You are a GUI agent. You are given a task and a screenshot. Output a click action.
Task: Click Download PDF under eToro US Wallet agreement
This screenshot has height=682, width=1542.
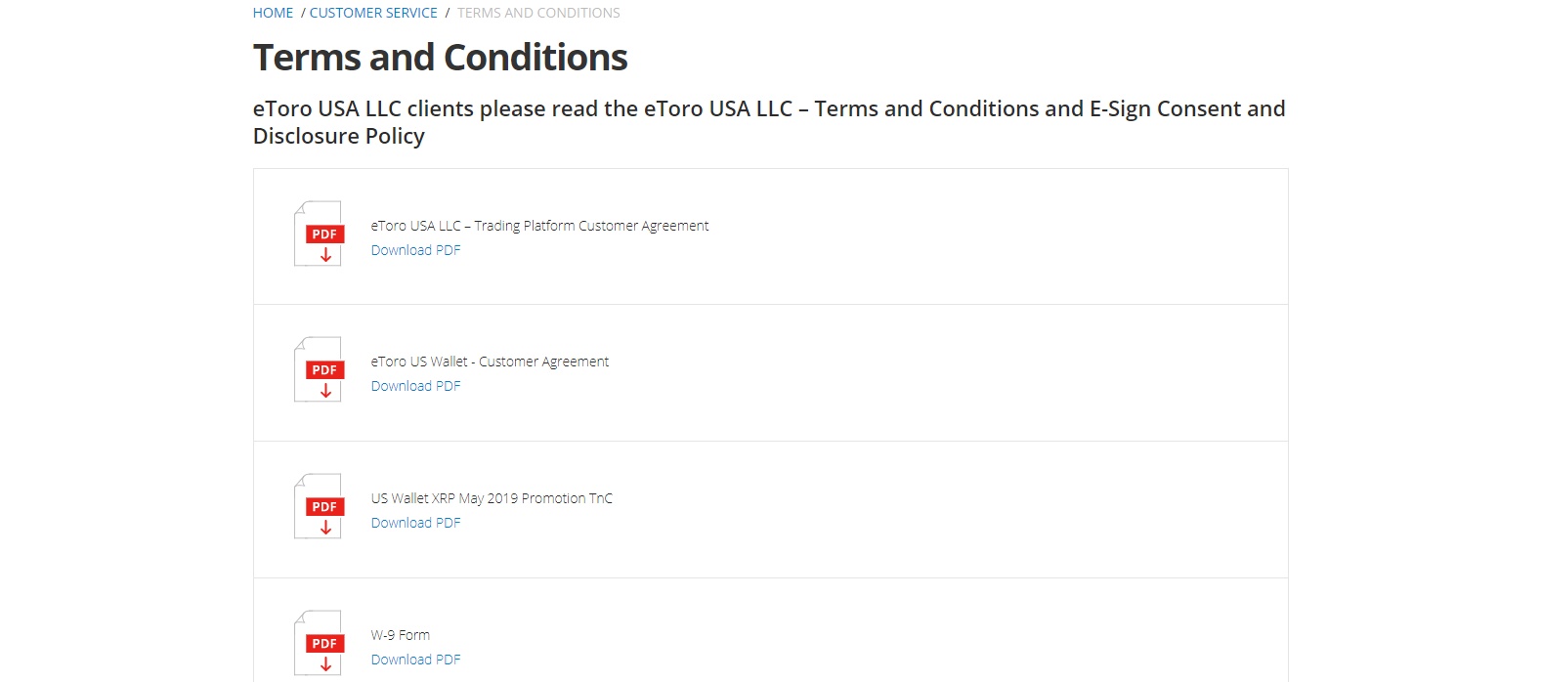pos(415,385)
